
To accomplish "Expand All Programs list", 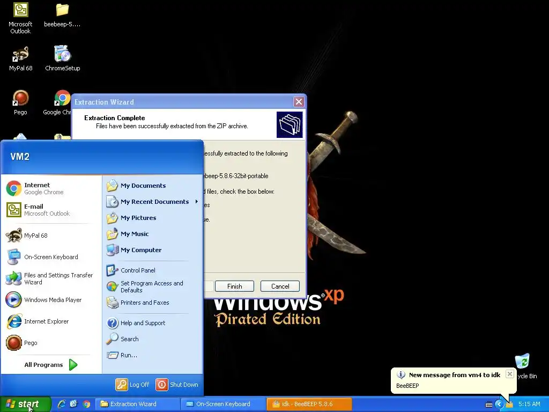I will point(51,365).
